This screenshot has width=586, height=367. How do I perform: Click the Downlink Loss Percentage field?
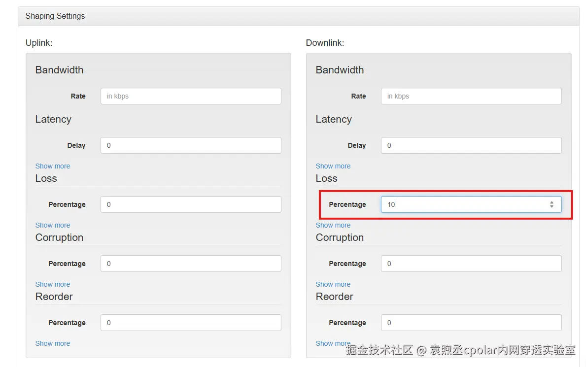click(463, 204)
